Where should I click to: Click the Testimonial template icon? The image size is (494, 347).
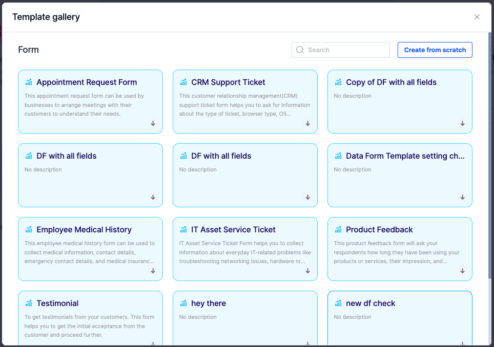click(x=29, y=303)
